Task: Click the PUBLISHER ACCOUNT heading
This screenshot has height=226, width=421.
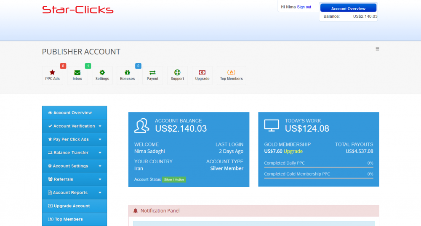Action: (81, 51)
